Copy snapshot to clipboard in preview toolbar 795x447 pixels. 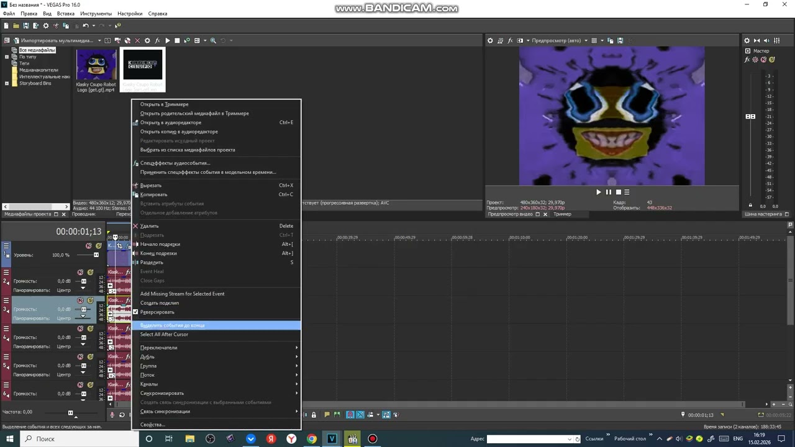point(611,40)
